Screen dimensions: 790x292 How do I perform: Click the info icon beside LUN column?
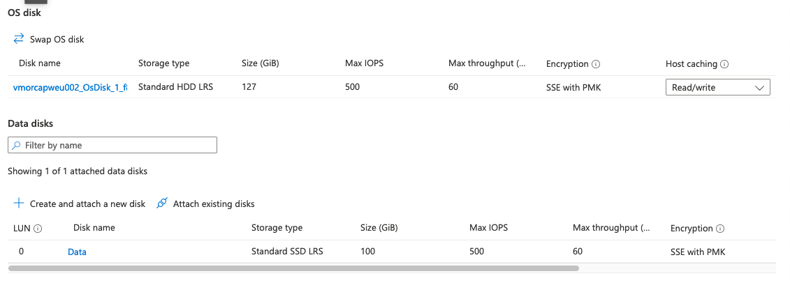38,228
